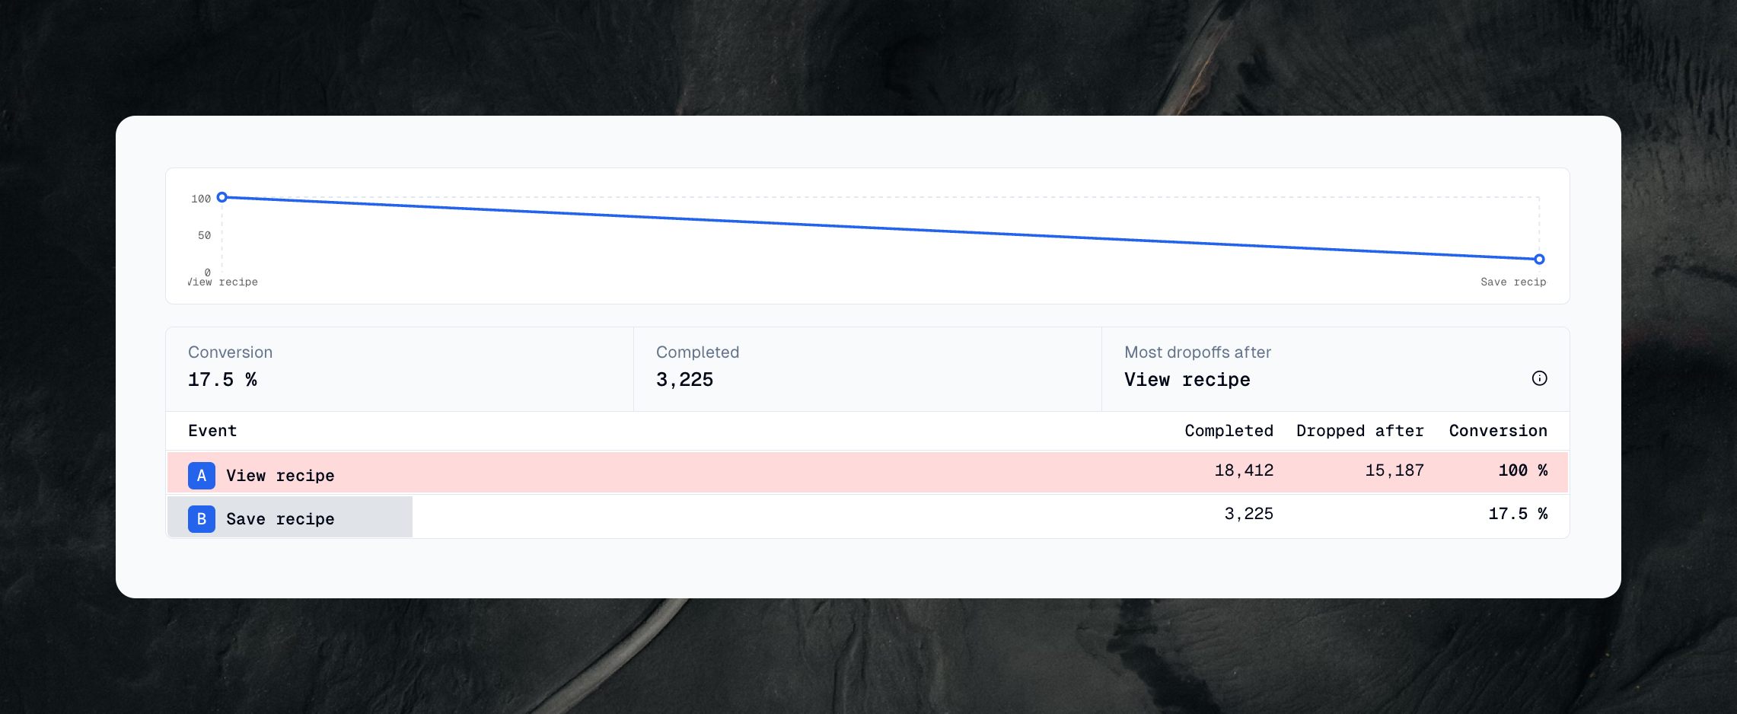Click the View recipe event row label
Viewport: 1737px width, 714px height.
[280, 476]
